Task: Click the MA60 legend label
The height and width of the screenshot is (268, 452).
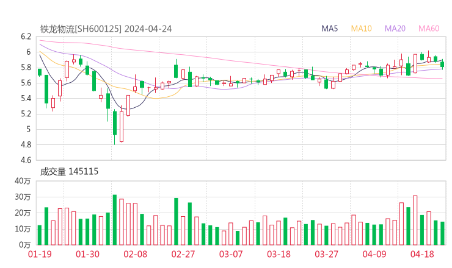Action: click(429, 29)
